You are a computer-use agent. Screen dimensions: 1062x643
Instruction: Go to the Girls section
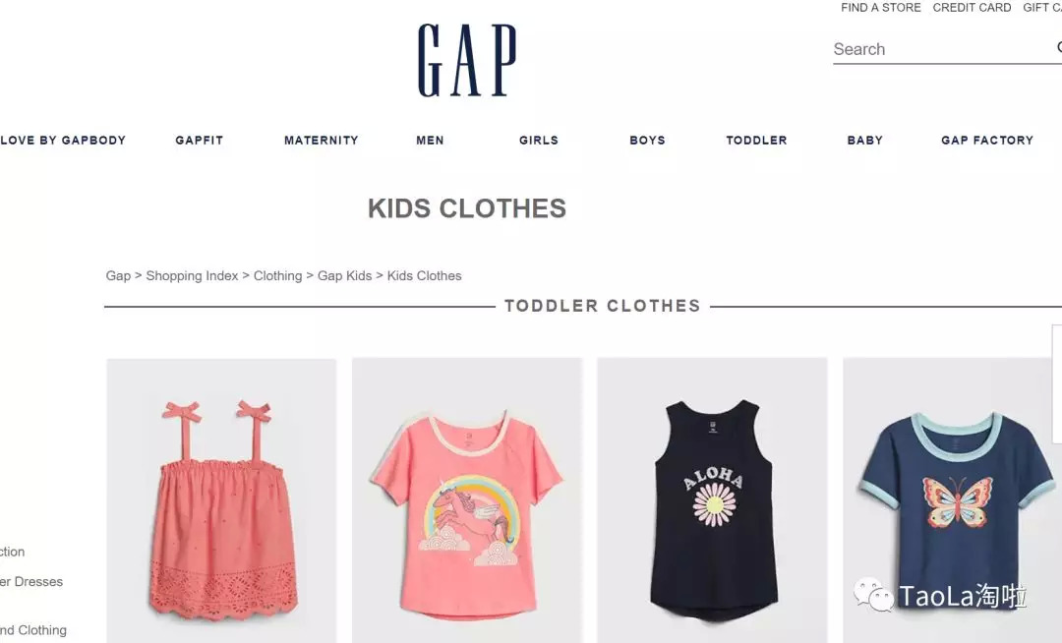(x=539, y=141)
